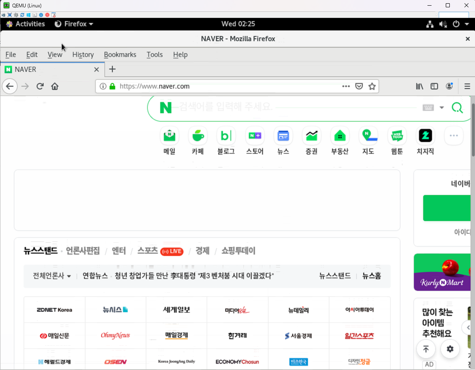The image size is (475, 370).
Task: Open 뉴스스탠드 link beside 뉴스홈
Action: pyautogui.click(x=335, y=276)
